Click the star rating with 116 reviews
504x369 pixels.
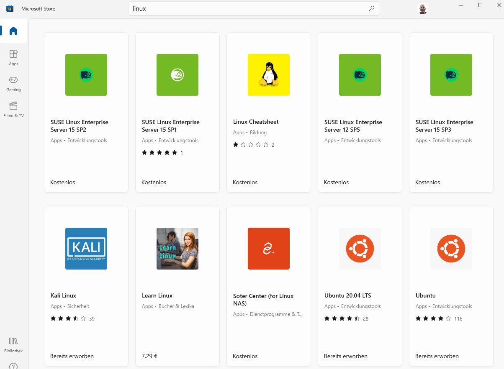tap(433, 318)
